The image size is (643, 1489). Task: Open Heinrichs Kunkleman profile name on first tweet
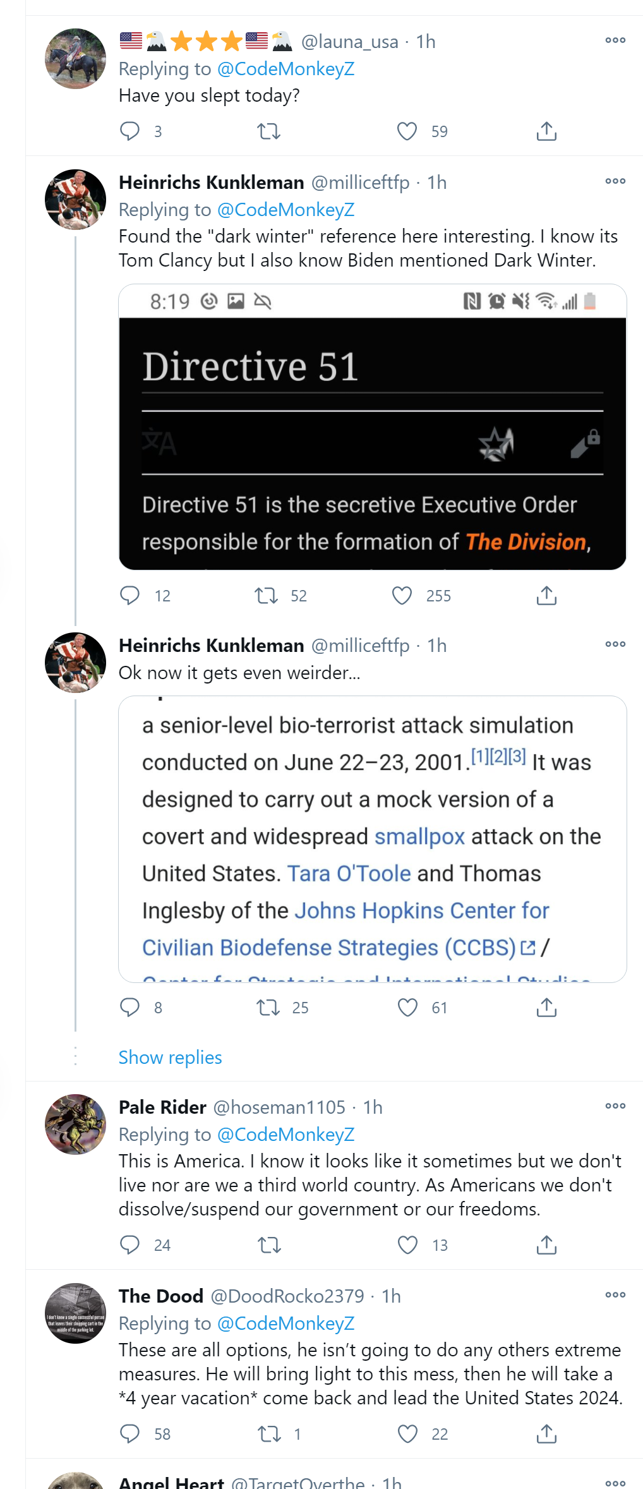[x=212, y=183]
